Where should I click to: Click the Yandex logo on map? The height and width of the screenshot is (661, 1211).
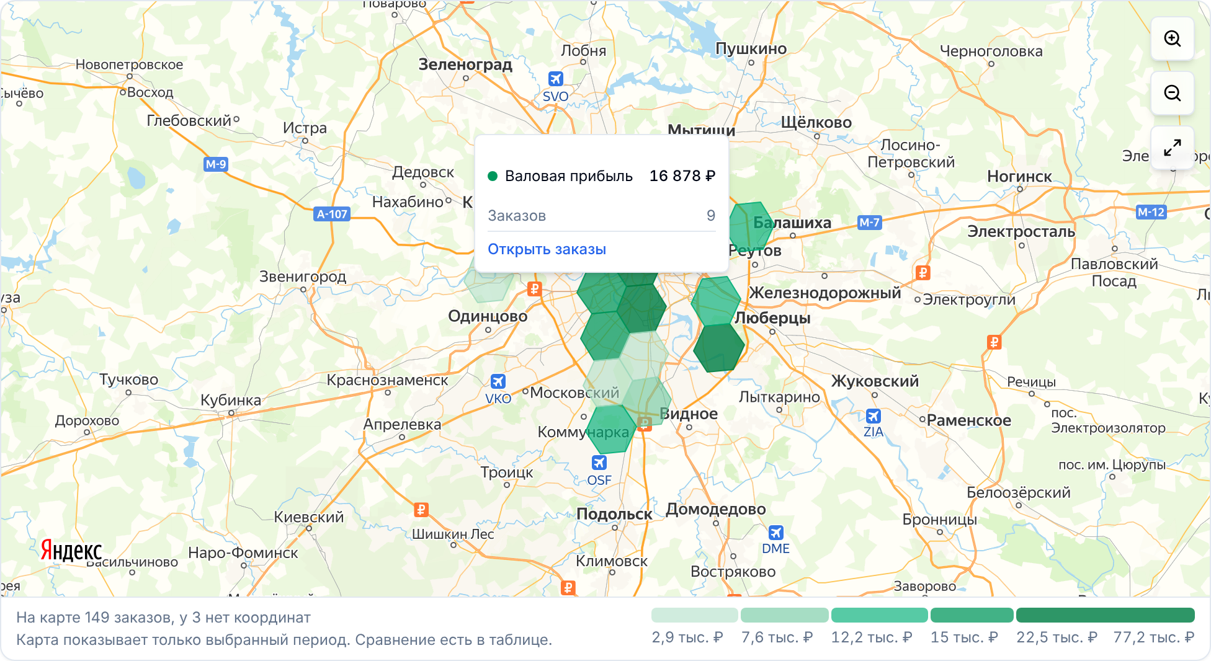click(71, 550)
